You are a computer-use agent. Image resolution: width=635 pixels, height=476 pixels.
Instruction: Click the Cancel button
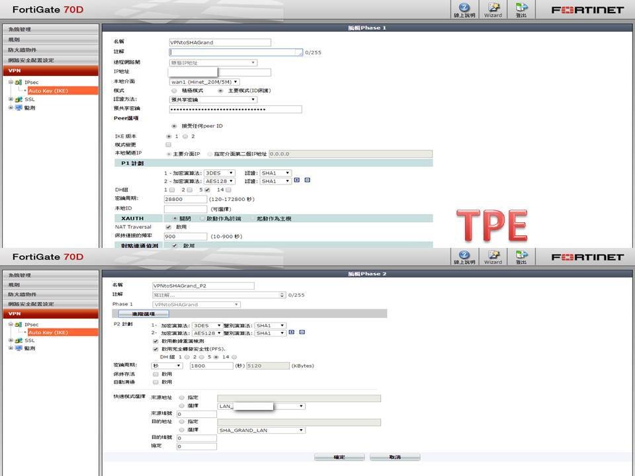point(395,457)
